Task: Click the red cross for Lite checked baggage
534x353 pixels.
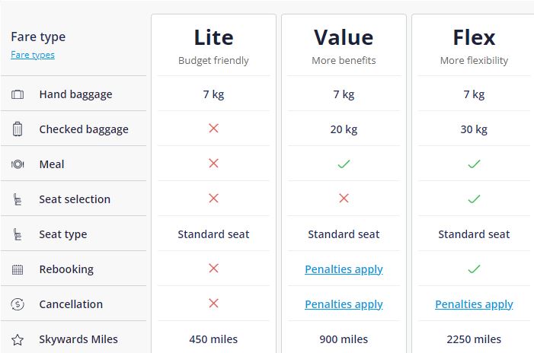Action: click(213, 129)
